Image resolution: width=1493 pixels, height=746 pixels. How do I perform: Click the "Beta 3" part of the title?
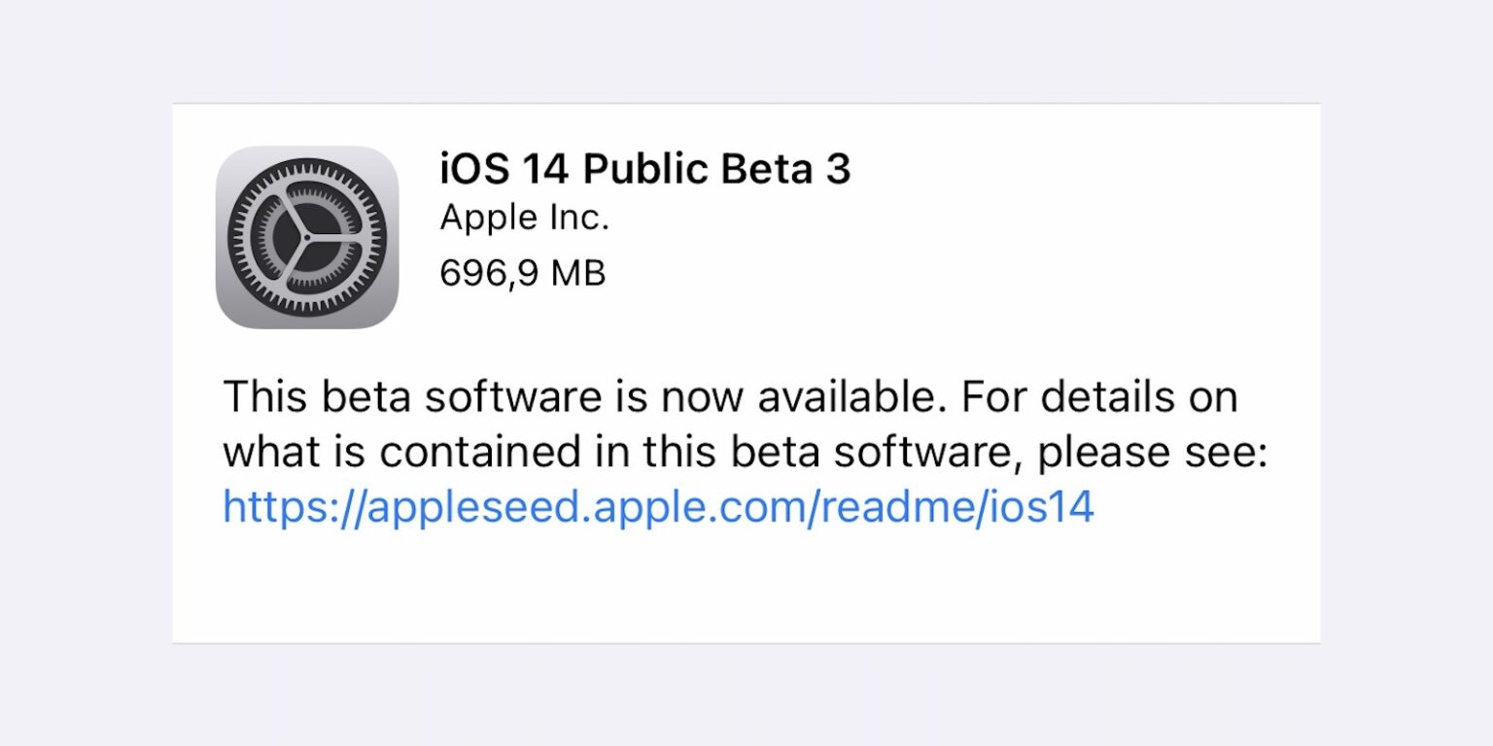click(x=785, y=170)
